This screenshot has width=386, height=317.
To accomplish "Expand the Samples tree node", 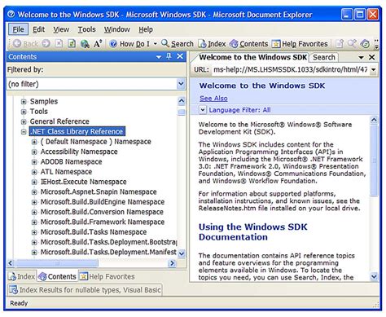I will click(x=24, y=102).
